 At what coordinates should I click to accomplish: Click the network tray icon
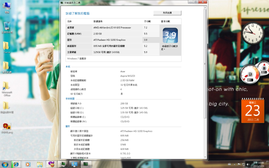pos(244,164)
